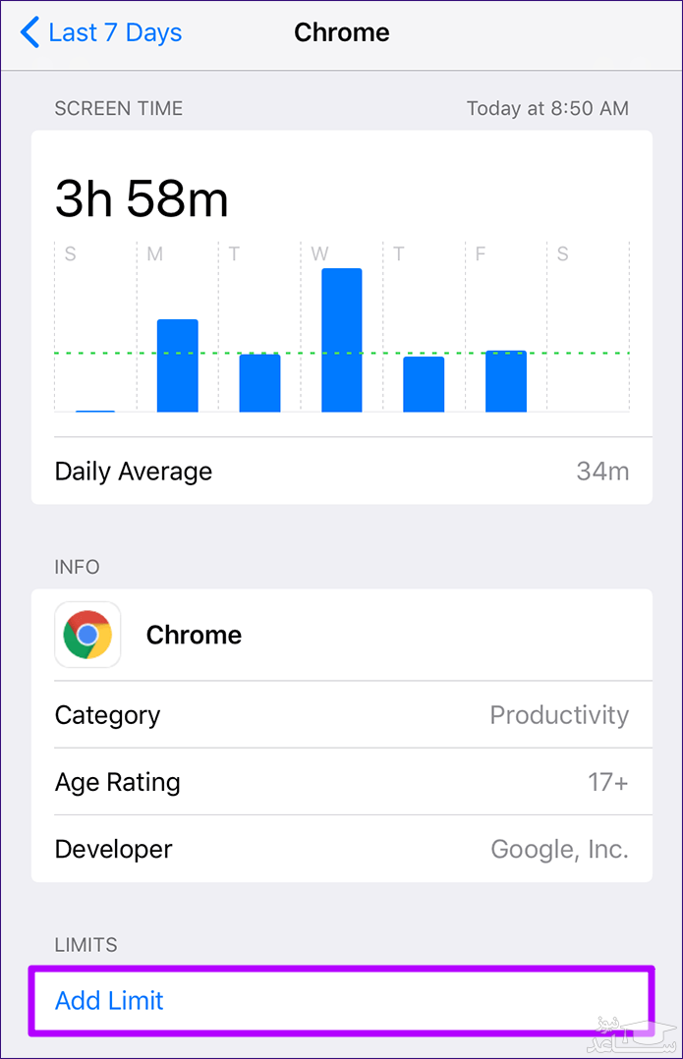Image resolution: width=683 pixels, height=1059 pixels.
Task: Tap Tuesday's usage bar
Action: tap(259, 383)
